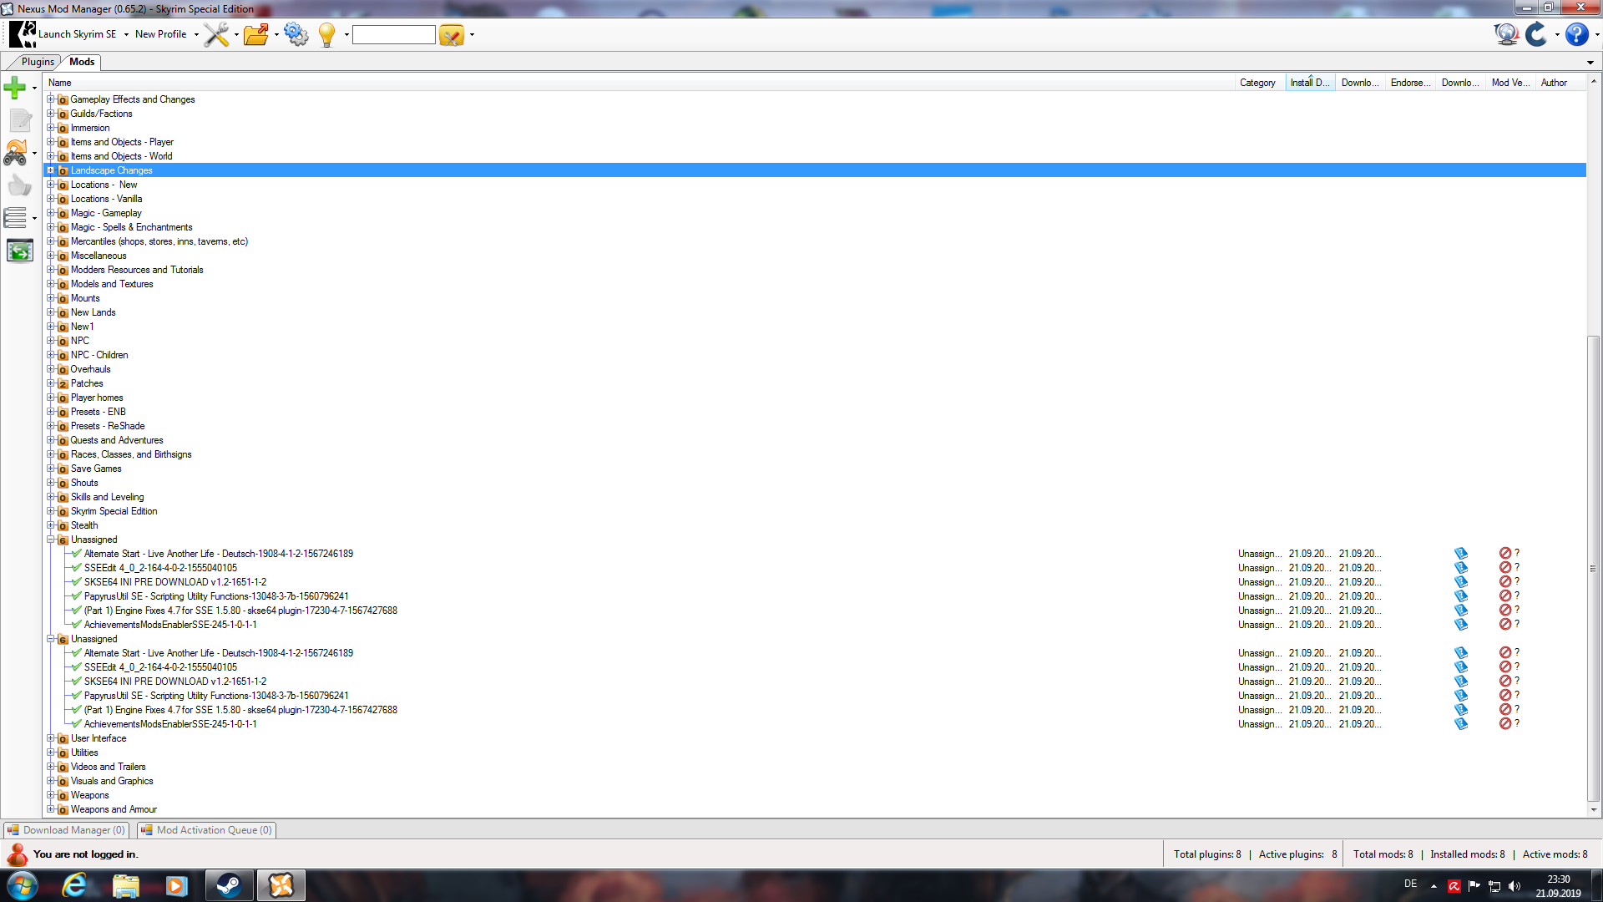Collapse the first Unassigned category
Image resolution: width=1603 pixels, height=902 pixels.
(x=51, y=540)
